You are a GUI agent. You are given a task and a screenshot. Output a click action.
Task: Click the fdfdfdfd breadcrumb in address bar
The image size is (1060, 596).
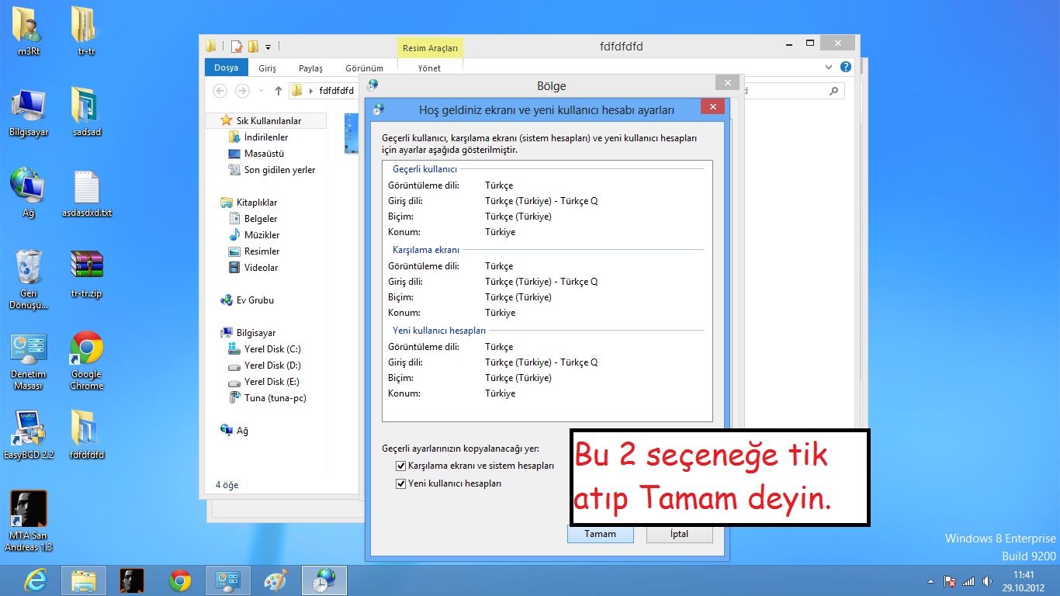pos(337,91)
